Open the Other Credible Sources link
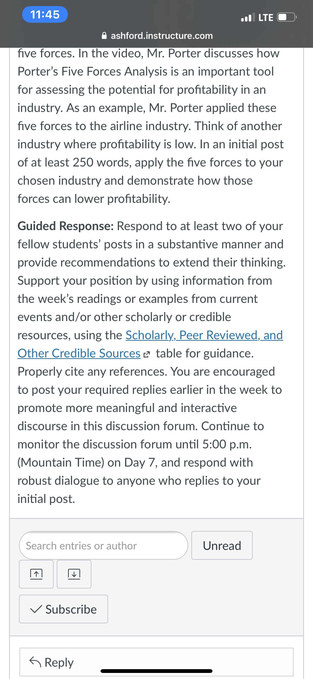The width and height of the screenshot is (313, 679). [79, 353]
